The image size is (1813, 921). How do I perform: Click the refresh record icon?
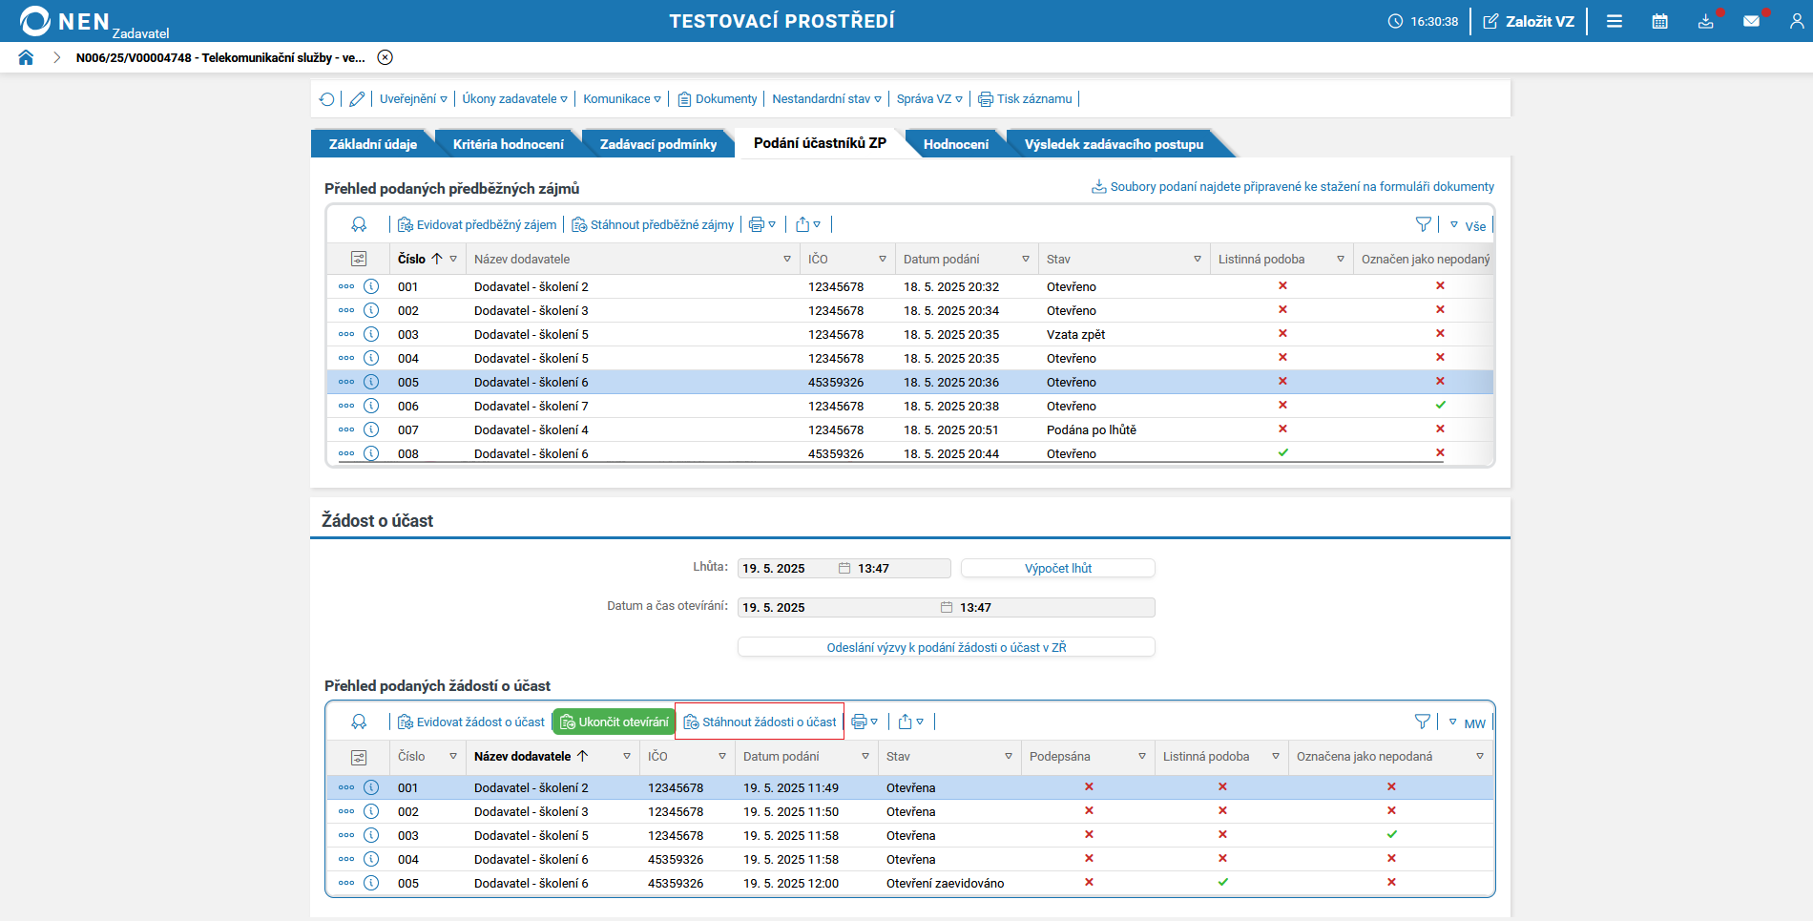[x=327, y=99]
